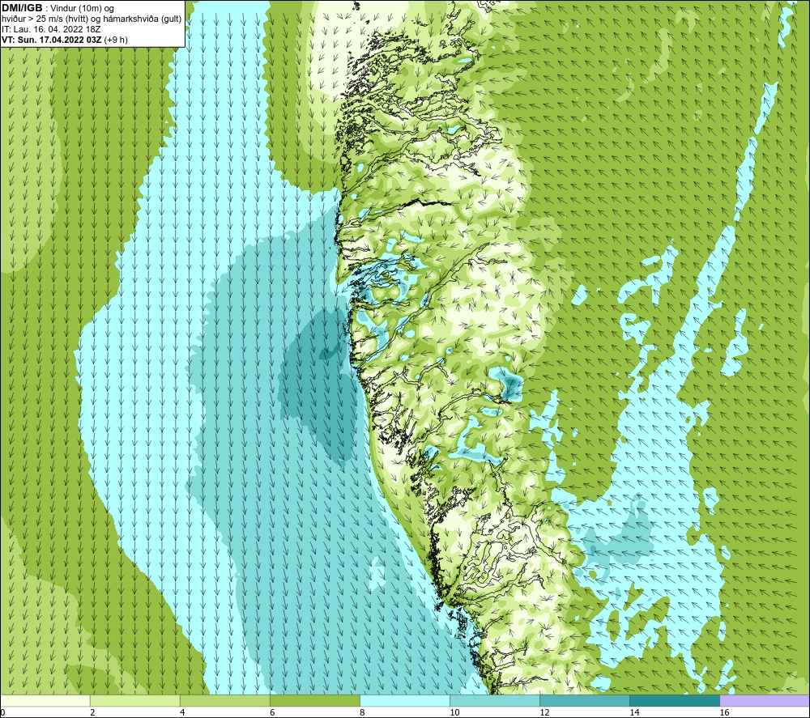Click the 12–14 m/s teal legend swatch
Screen dimensions: 810x718
pyautogui.click(x=585, y=701)
